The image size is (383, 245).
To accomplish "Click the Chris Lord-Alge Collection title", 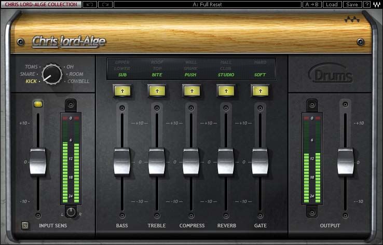I will [x=41, y=4].
